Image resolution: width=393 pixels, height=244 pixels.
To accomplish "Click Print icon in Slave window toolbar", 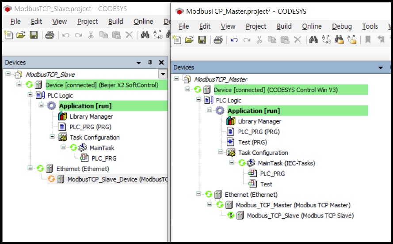I will (50, 35).
